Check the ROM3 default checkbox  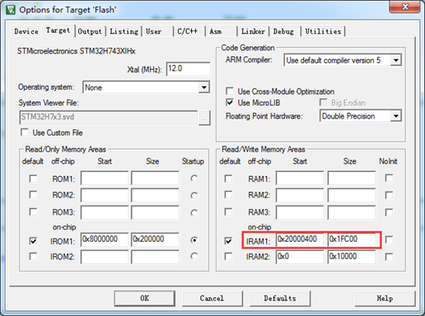pyautogui.click(x=33, y=212)
